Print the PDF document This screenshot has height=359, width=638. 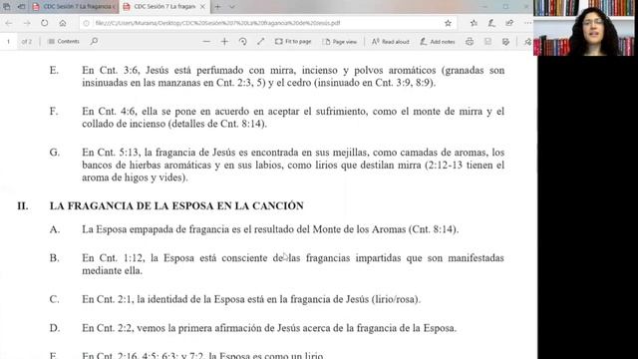click(x=470, y=42)
